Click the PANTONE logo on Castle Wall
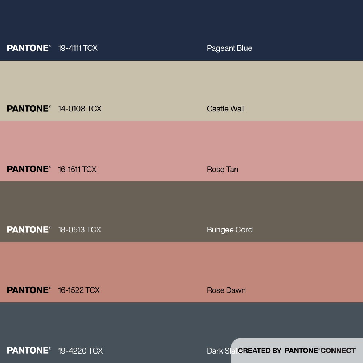Viewport: 363px width, 363px height. [x=29, y=109]
